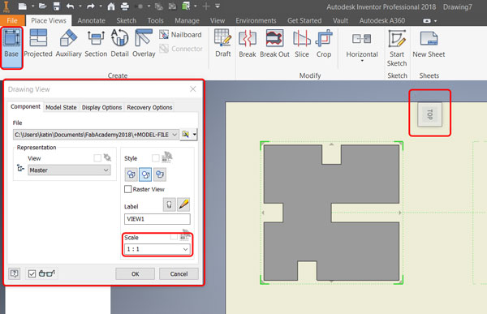Image resolution: width=487 pixels, height=314 pixels.
Task: Click the Horizontal alignment tool
Action: coord(362,44)
